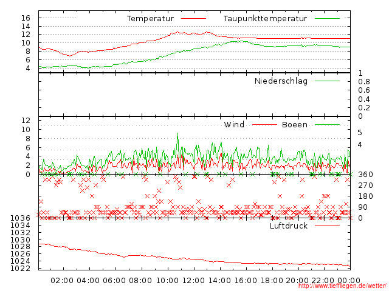This screenshot has height=291, width=389.
Task: Click the 0.6 precipitation axis value
Action: click(364, 90)
